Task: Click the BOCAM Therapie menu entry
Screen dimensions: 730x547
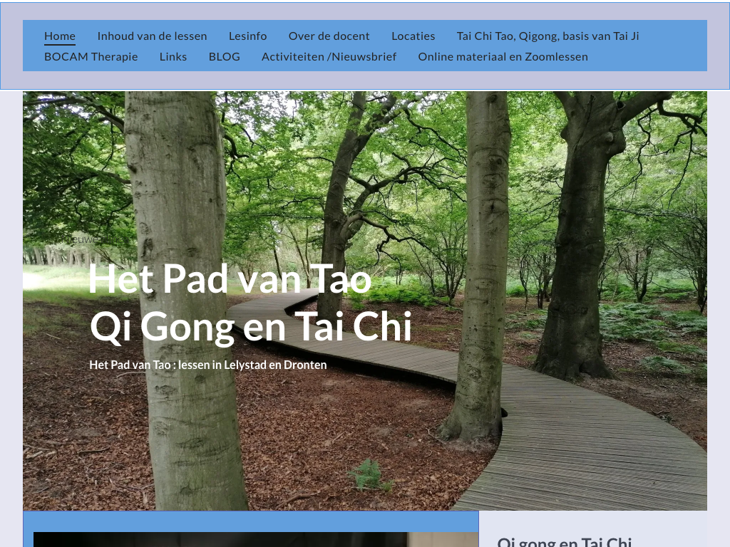Action: (x=91, y=56)
